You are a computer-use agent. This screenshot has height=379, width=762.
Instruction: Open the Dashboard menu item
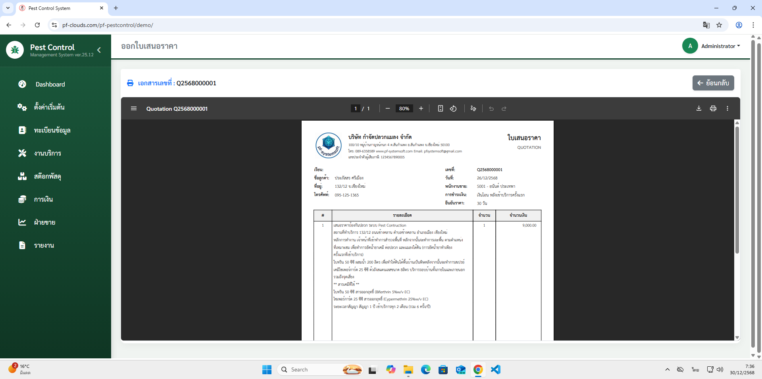point(50,84)
